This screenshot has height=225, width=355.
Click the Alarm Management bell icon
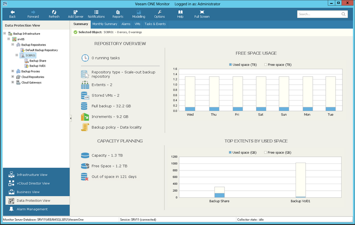pyautogui.click(x=11, y=209)
